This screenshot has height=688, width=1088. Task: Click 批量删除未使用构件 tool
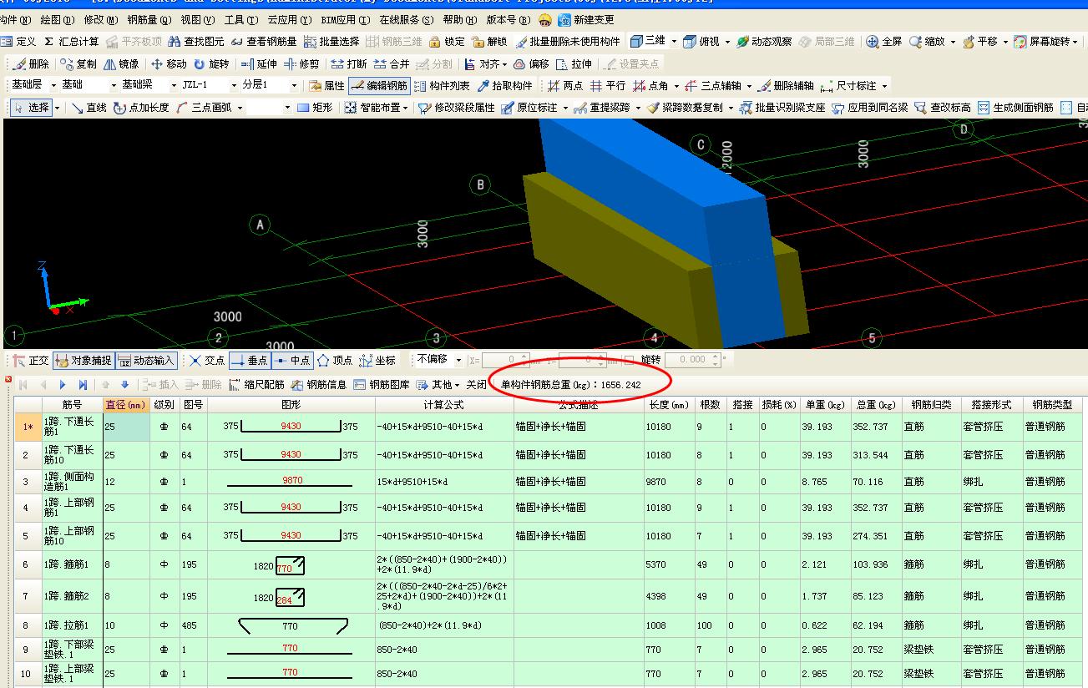[568, 42]
